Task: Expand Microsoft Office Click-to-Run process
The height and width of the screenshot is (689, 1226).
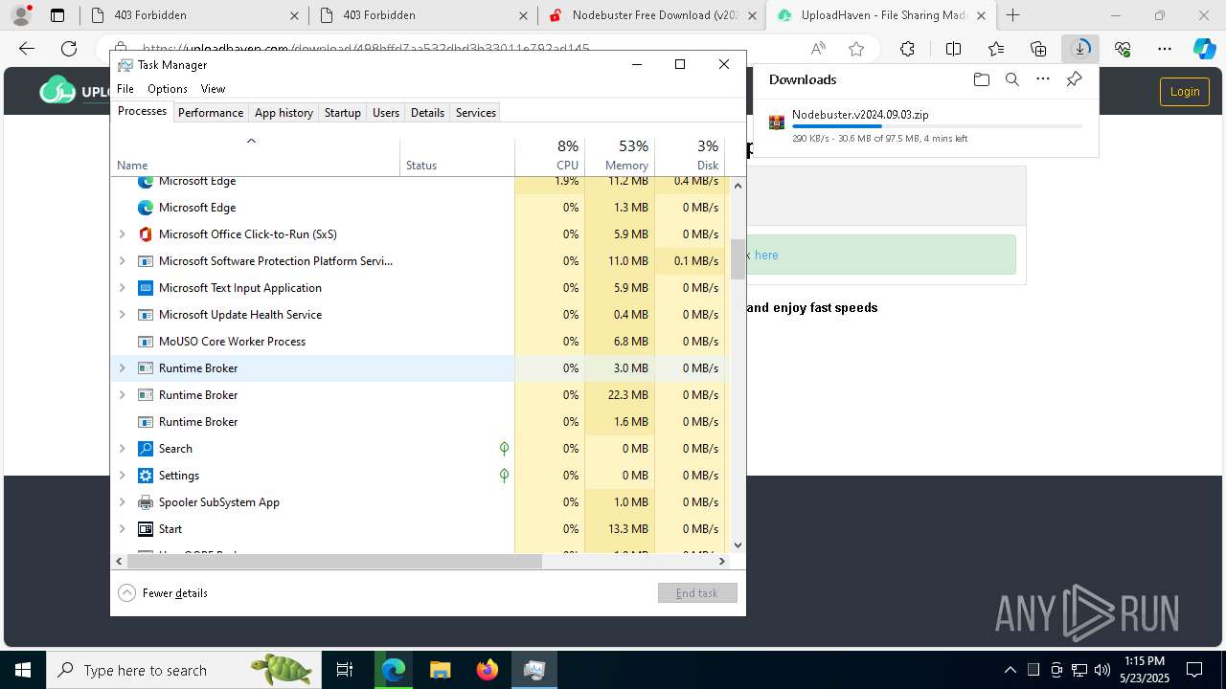Action: click(122, 234)
